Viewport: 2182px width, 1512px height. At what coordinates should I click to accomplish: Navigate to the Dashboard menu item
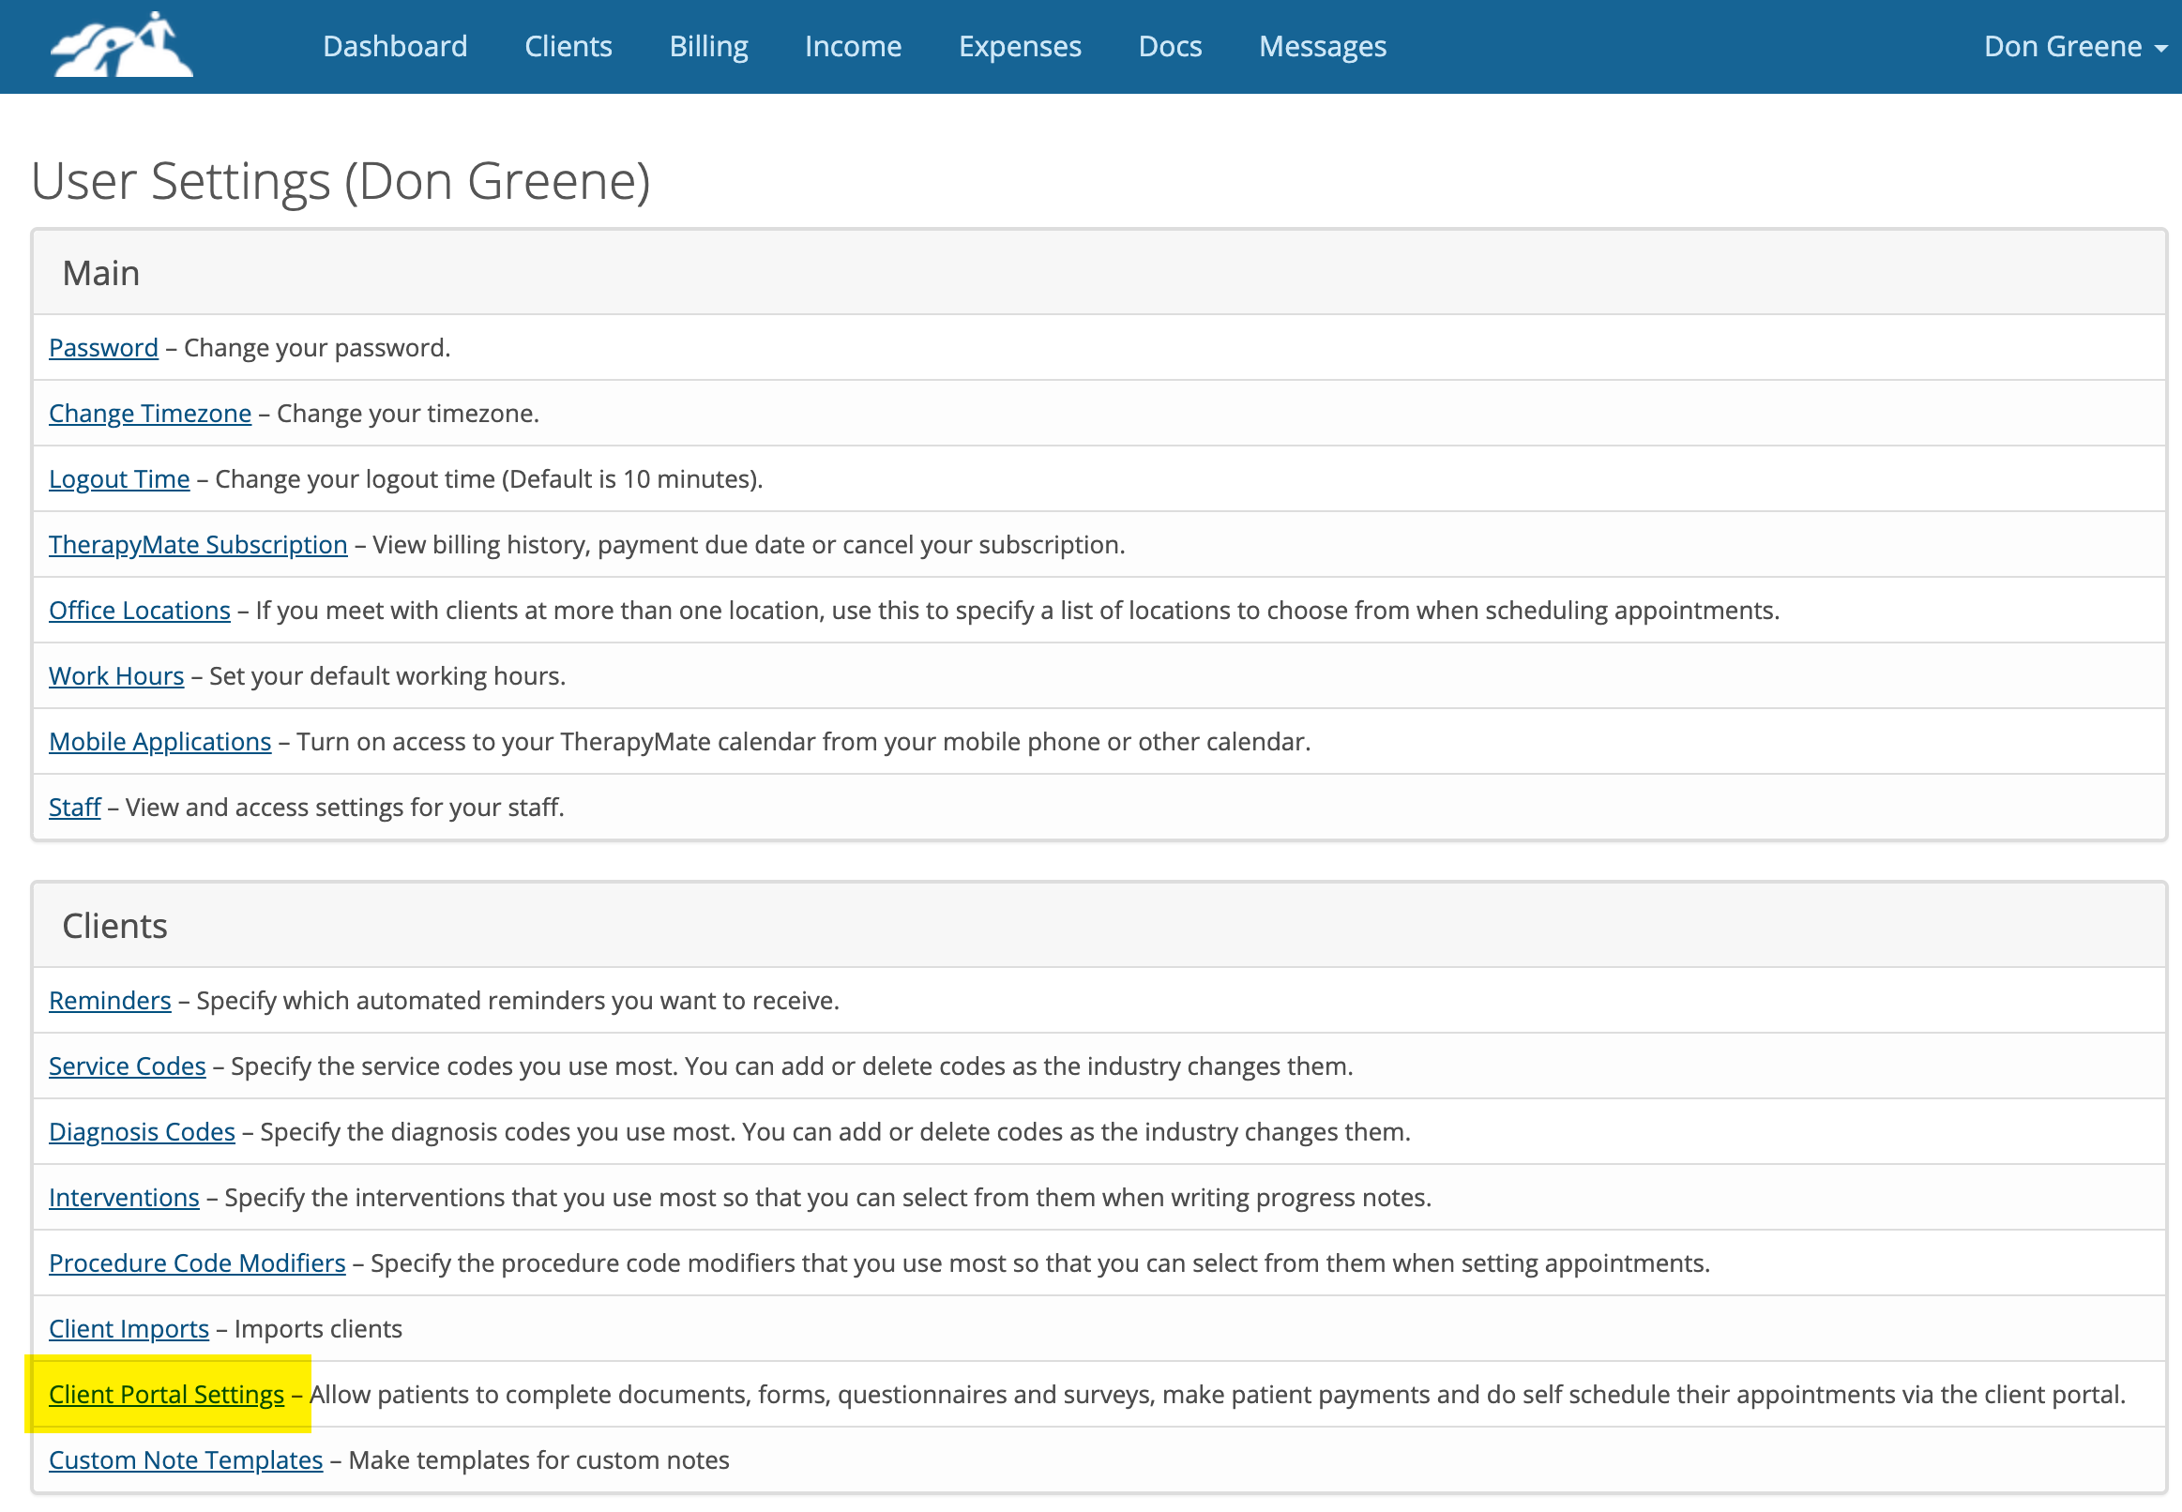[x=395, y=45]
